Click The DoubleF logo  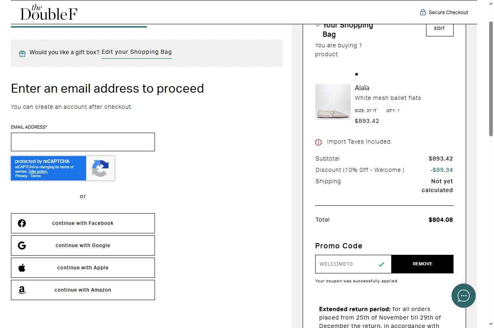pos(49,13)
